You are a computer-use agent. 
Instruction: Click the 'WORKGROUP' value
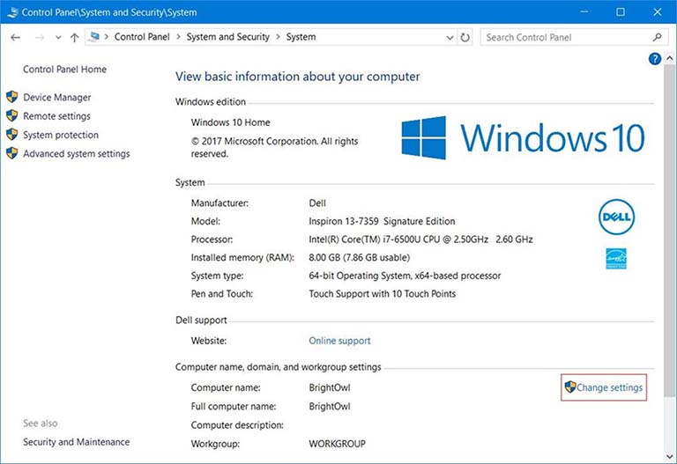pos(338,444)
